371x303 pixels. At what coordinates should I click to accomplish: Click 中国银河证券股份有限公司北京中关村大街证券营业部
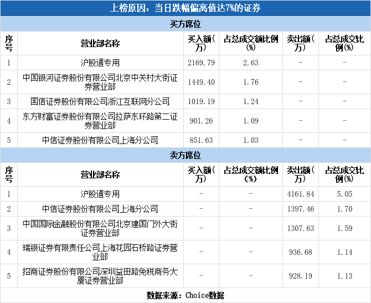pyautogui.click(x=100, y=82)
